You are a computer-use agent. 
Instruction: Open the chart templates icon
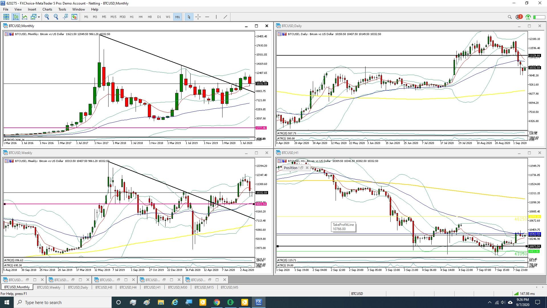coord(34,17)
